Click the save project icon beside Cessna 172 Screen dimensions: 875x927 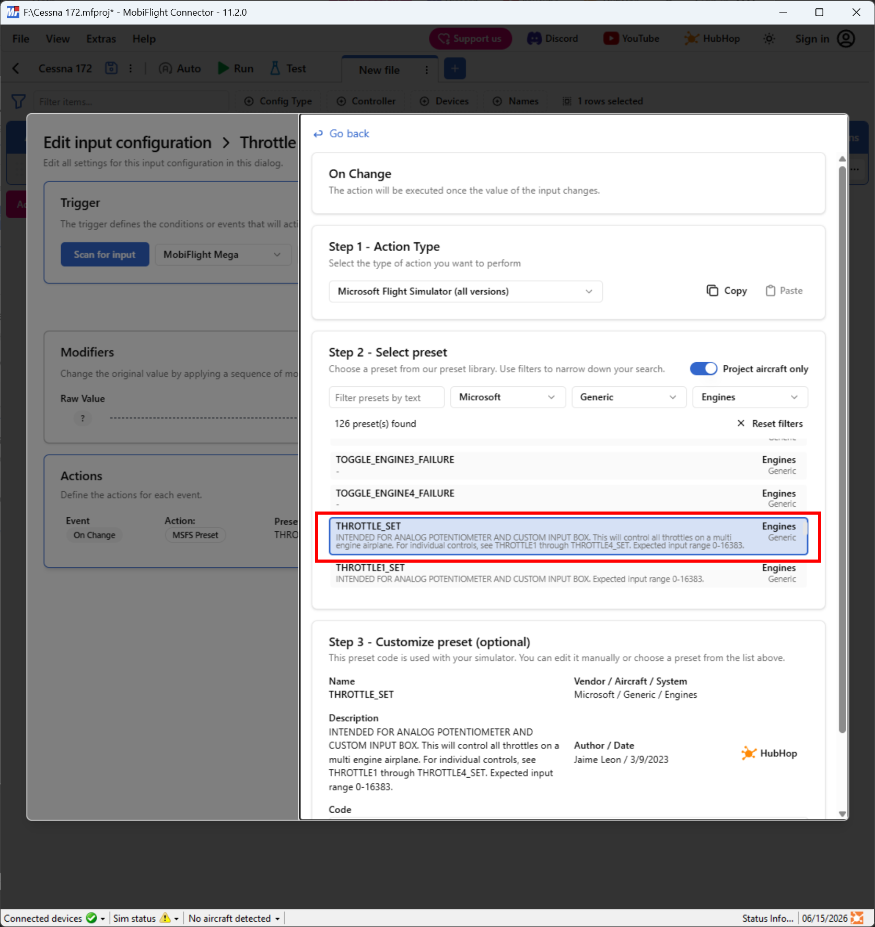pyautogui.click(x=111, y=68)
